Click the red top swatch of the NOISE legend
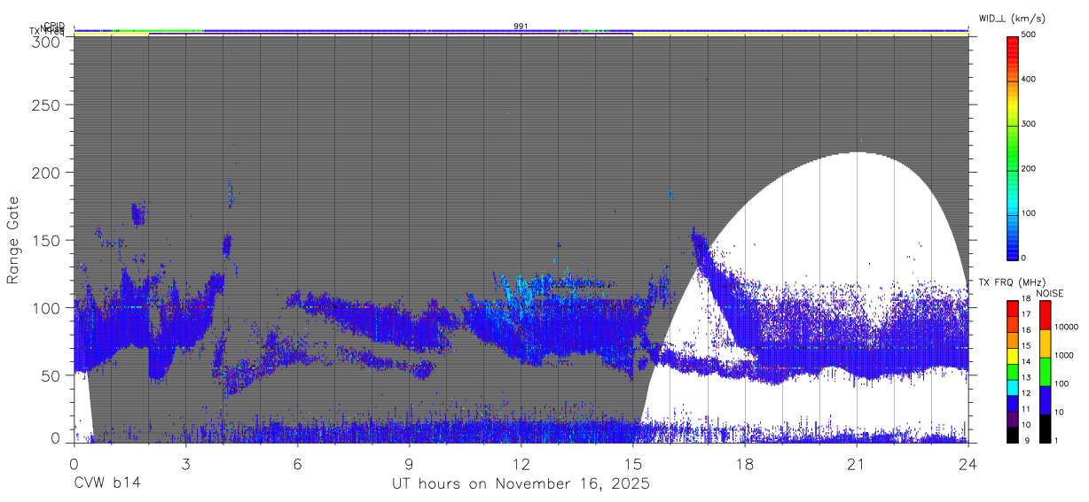Screen dimensions: 1089x502 (1044, 315)
